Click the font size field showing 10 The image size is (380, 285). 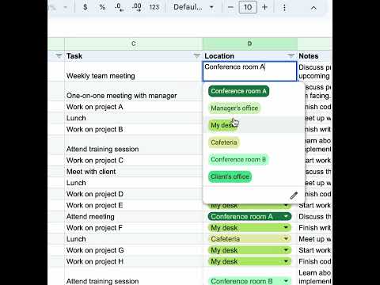(248, 7)
